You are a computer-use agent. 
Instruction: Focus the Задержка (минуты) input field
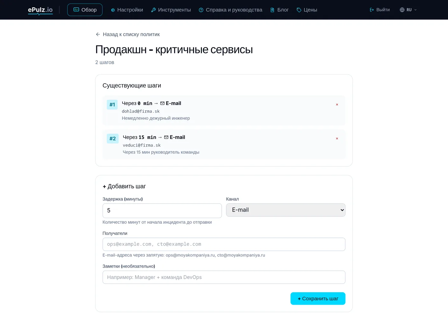tap(162, 211)
